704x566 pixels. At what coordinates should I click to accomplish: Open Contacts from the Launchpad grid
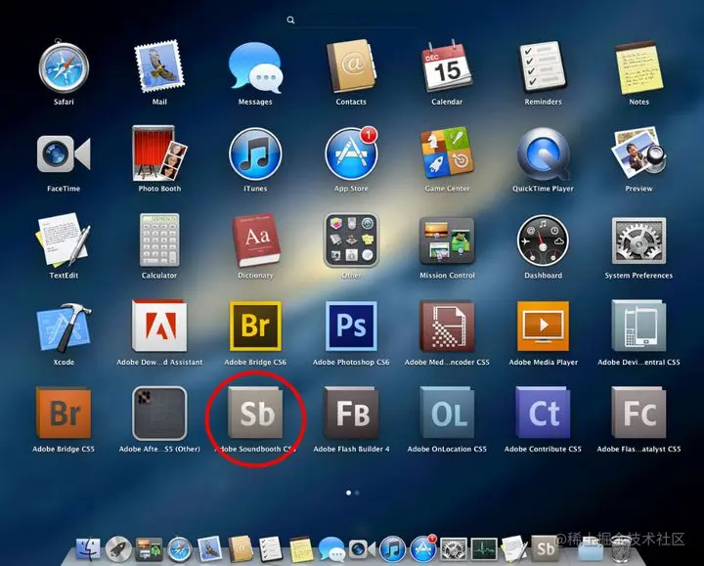tap(351, 66)
